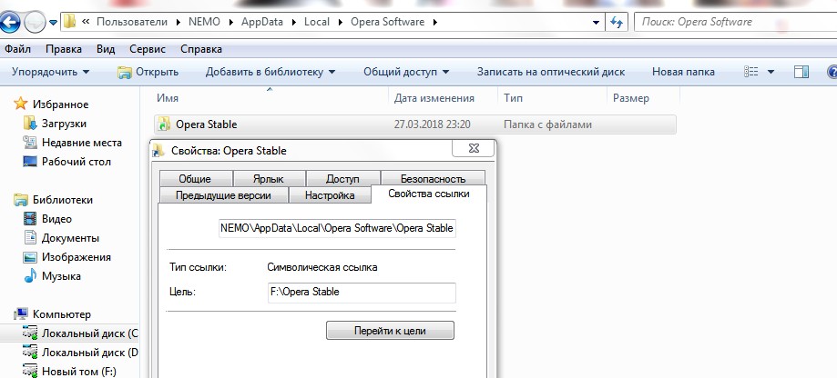
Task: Click the Refresh button in address bar
Action: pyautogui.click(x=617, y=23)
